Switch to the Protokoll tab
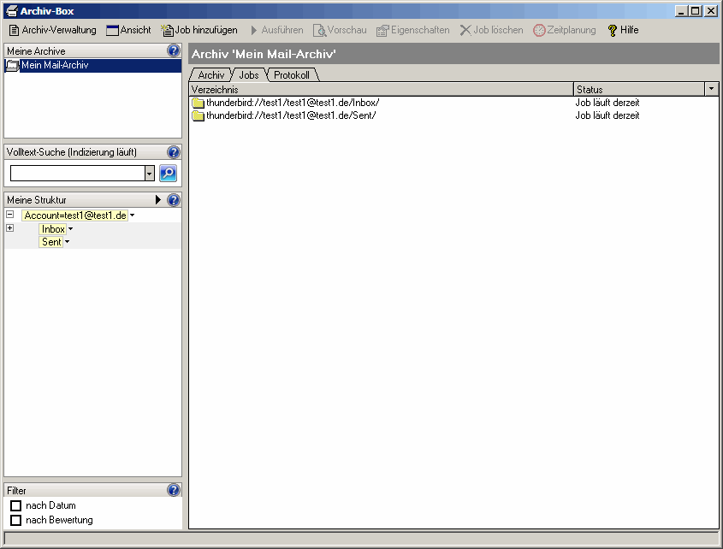 pyautogui.click(x=292, y=75)
